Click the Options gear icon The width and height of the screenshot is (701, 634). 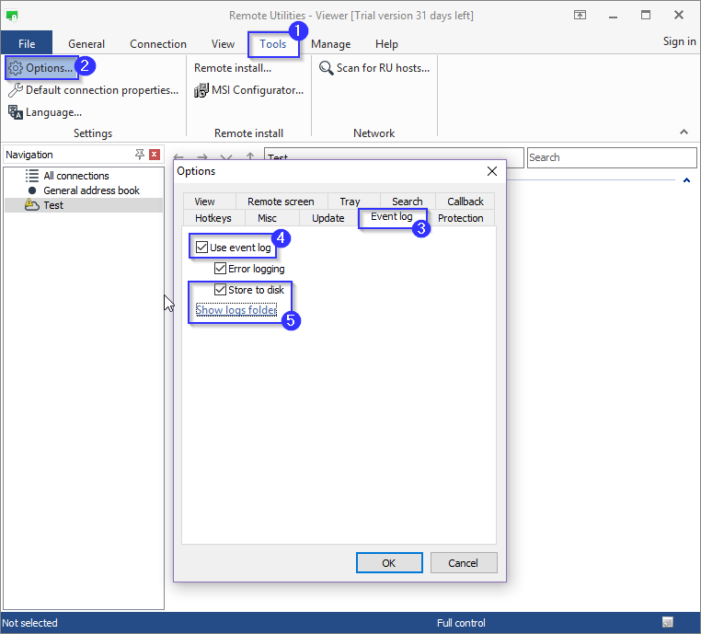point(15,68)
